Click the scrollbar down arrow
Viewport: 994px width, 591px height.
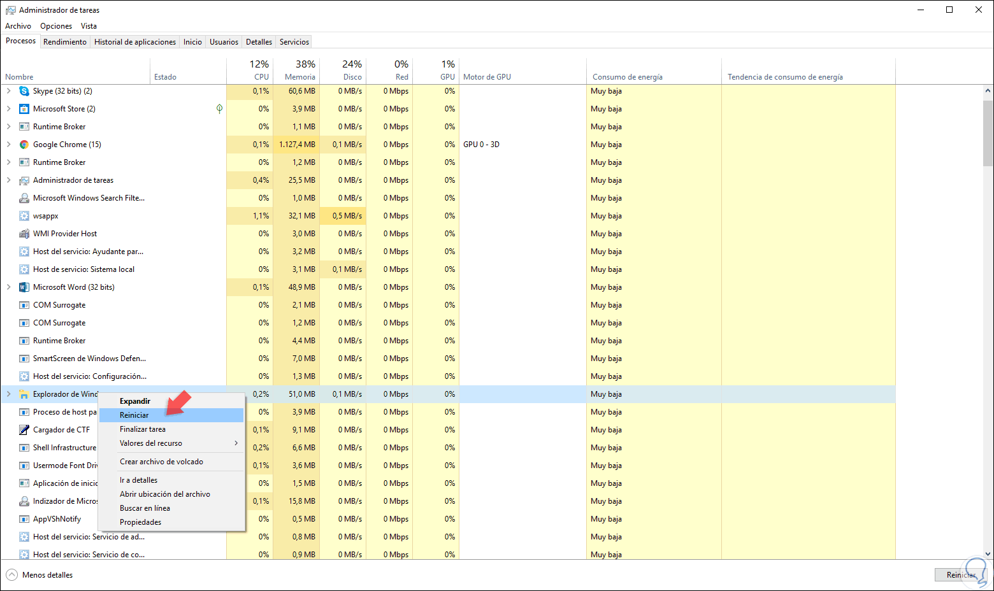[x=988, y=555]
